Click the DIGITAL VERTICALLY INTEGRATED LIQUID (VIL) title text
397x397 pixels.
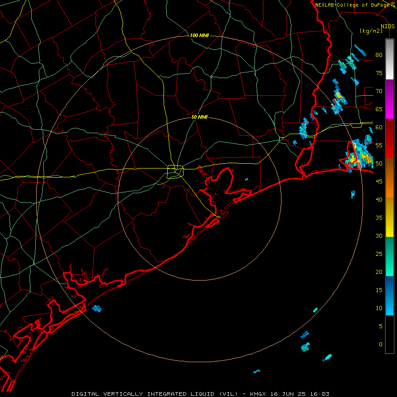(x=154, y=394)
